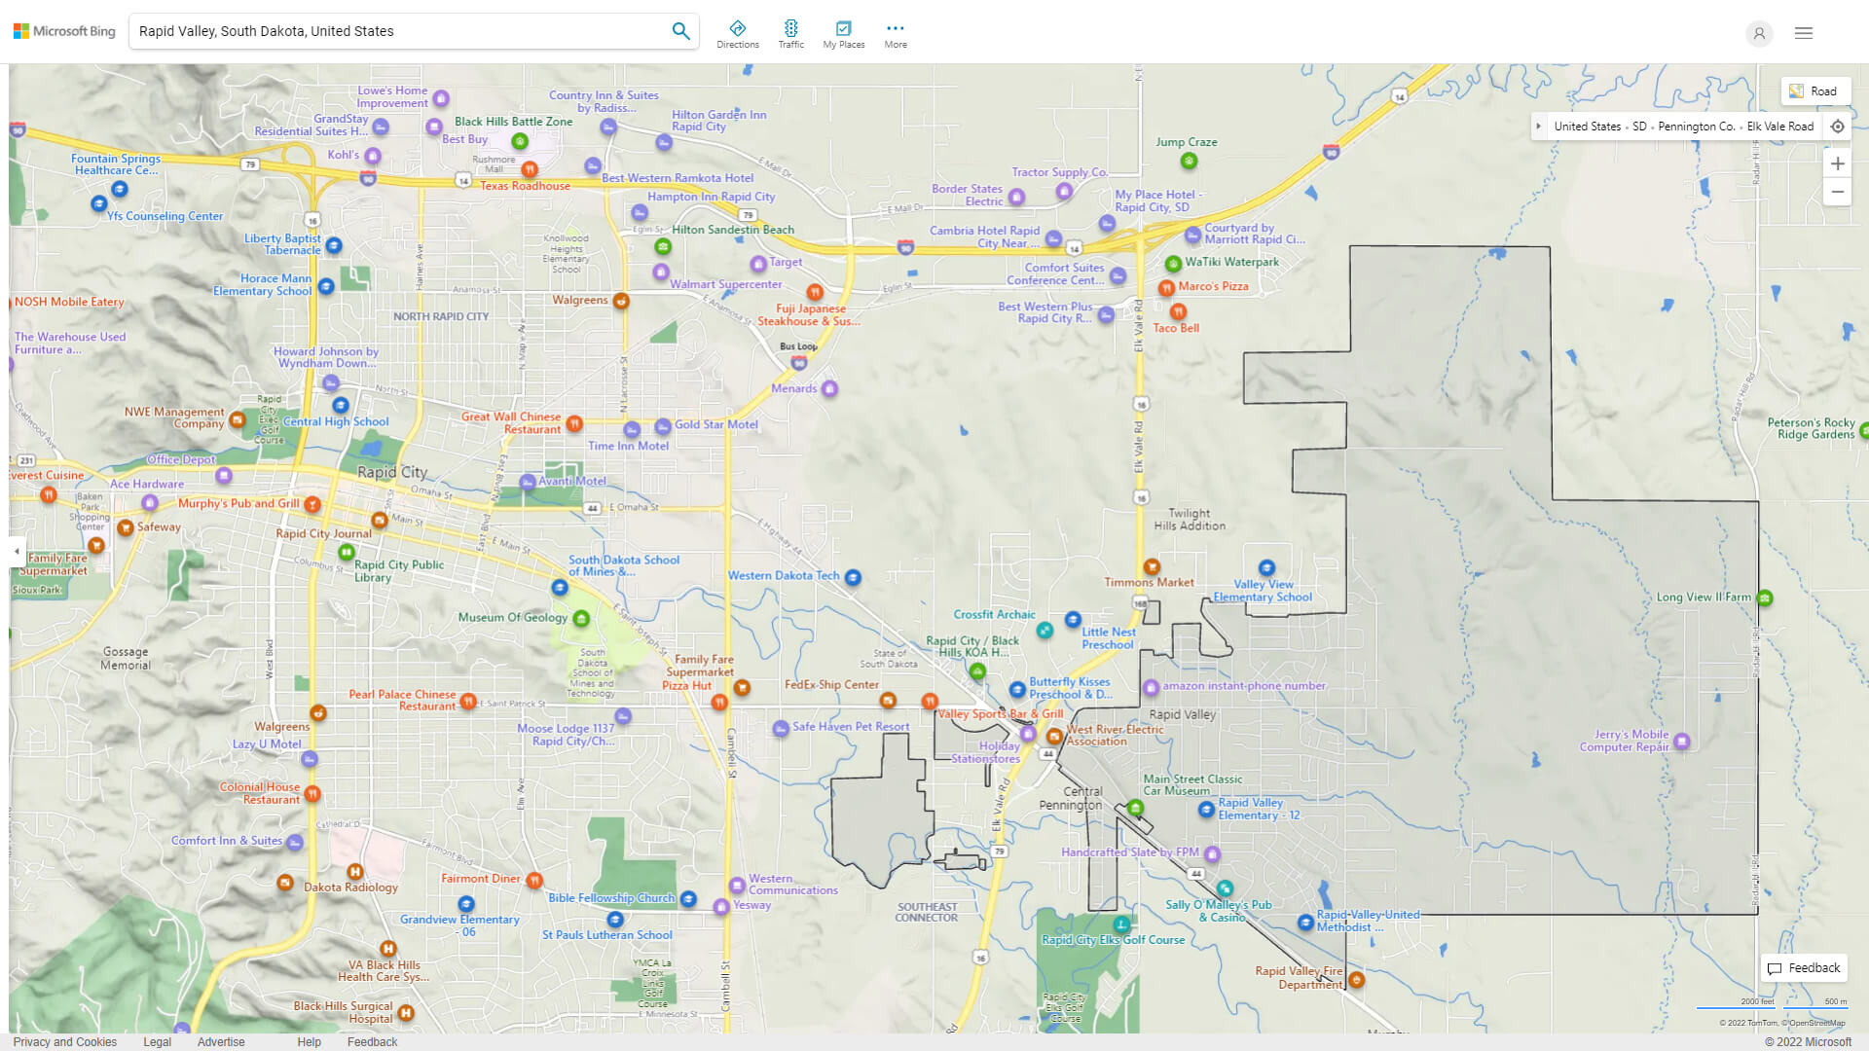Screen dimensions: 1869x1051
Task: Zoom out with the minus button
Action: (x=1837, y=192)
